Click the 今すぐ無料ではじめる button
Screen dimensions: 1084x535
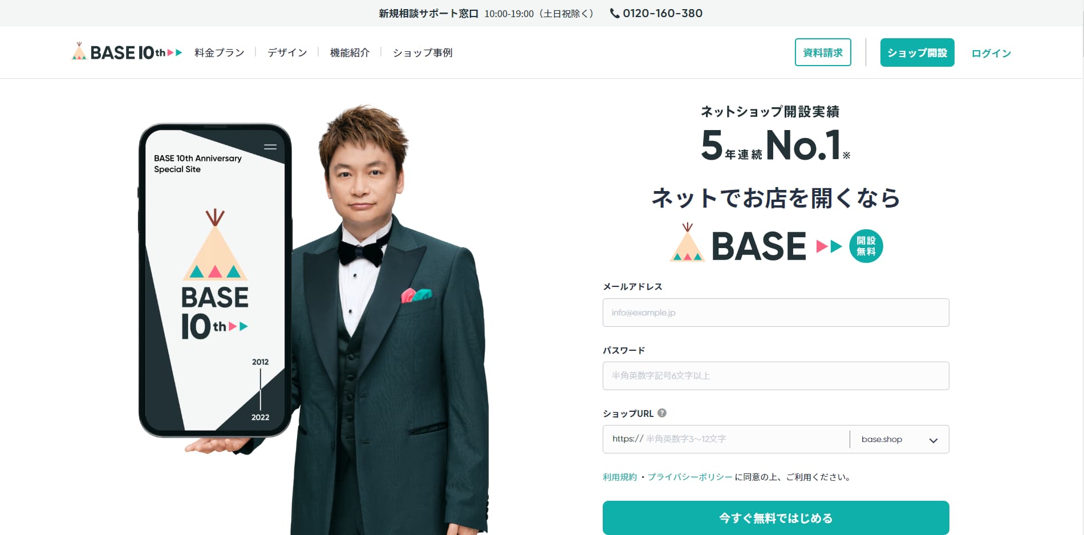pos(776,518)
